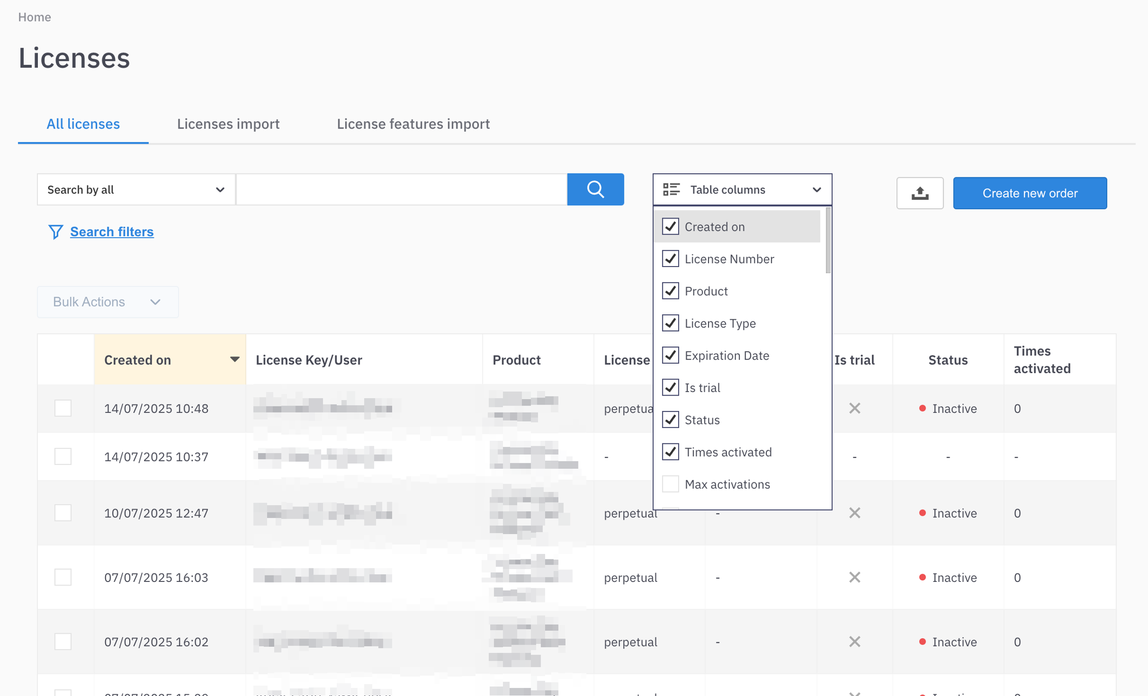The image size is (1148, 696).
Task: Switch to the Licenses import tab
Action: tap(228, 124)
